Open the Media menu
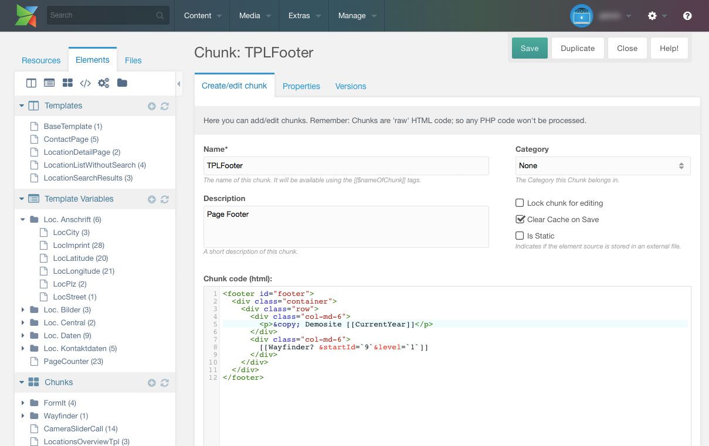This screenshot has height=446, width=709. tap(255, 16)
